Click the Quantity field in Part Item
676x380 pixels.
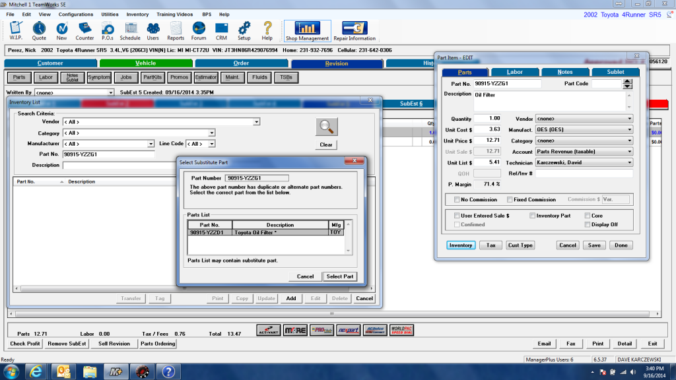[487, 119]
